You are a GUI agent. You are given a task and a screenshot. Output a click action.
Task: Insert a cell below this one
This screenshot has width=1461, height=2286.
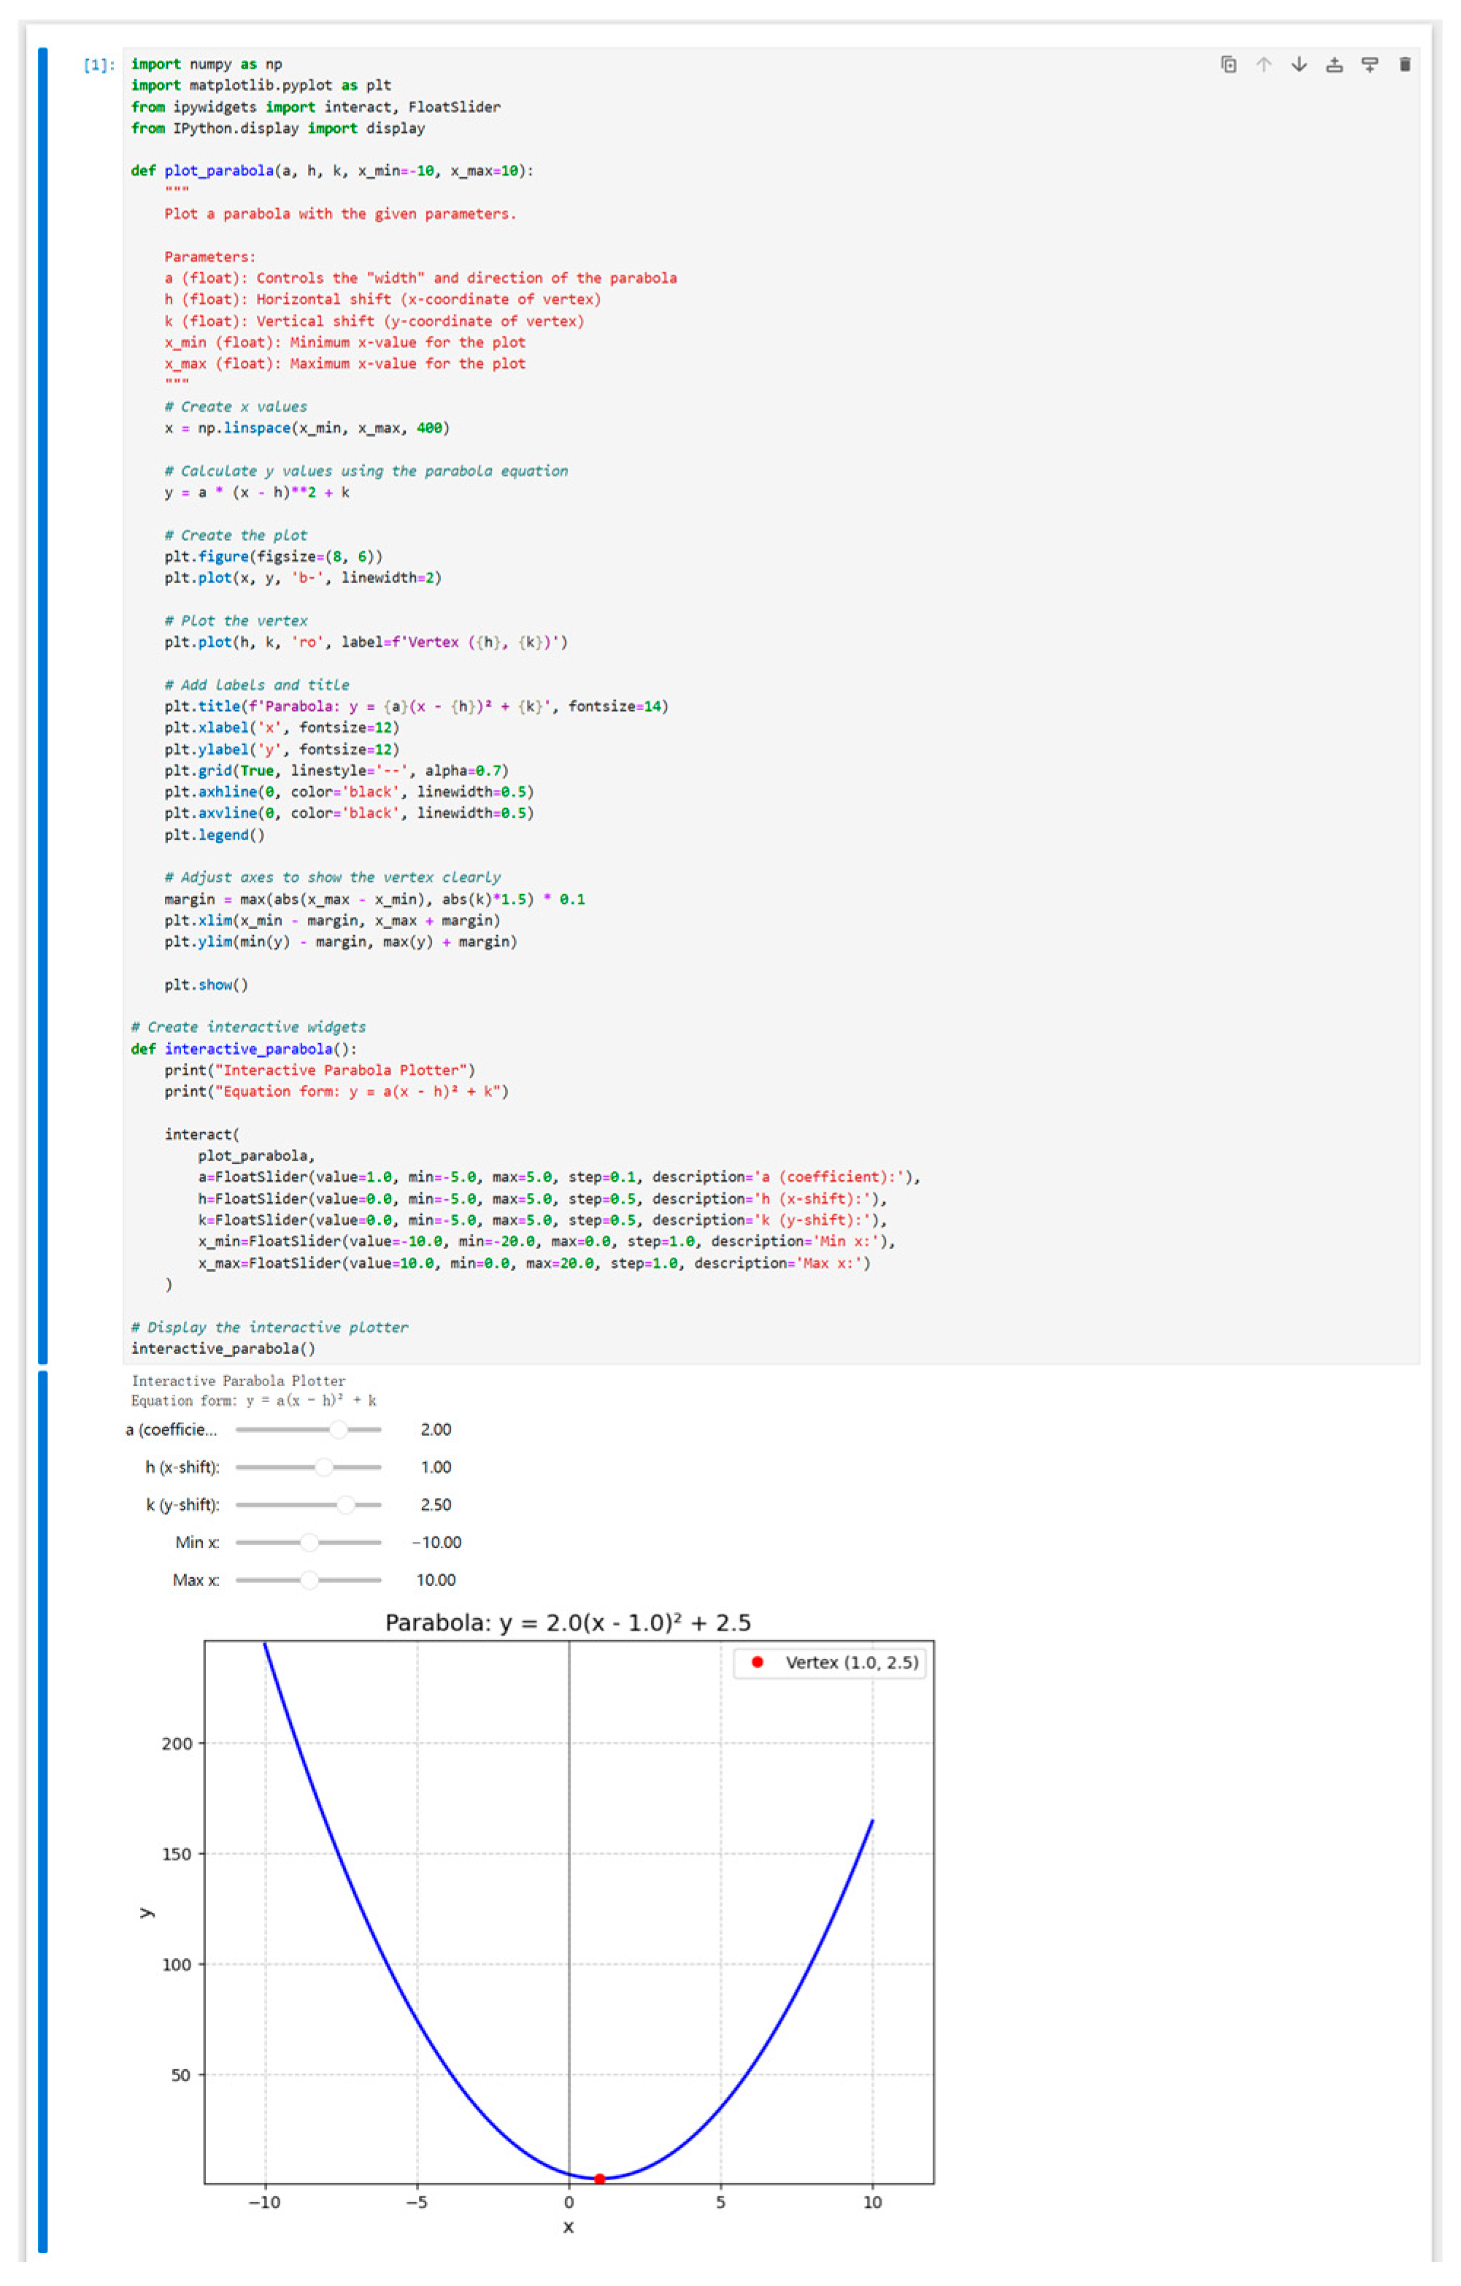pos(1369,64)
